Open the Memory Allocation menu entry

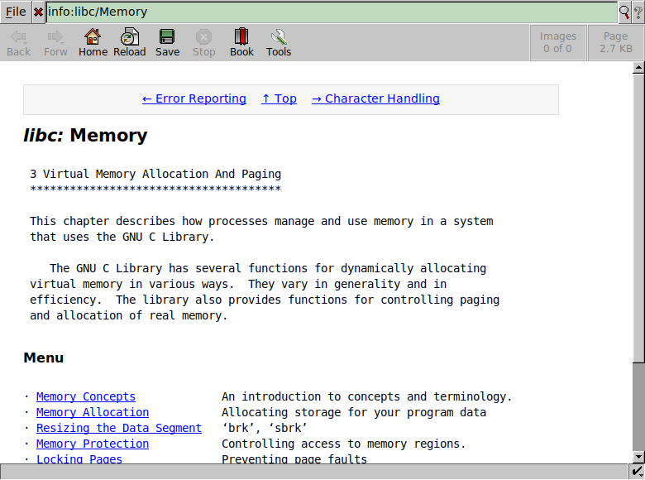(93, 412)
